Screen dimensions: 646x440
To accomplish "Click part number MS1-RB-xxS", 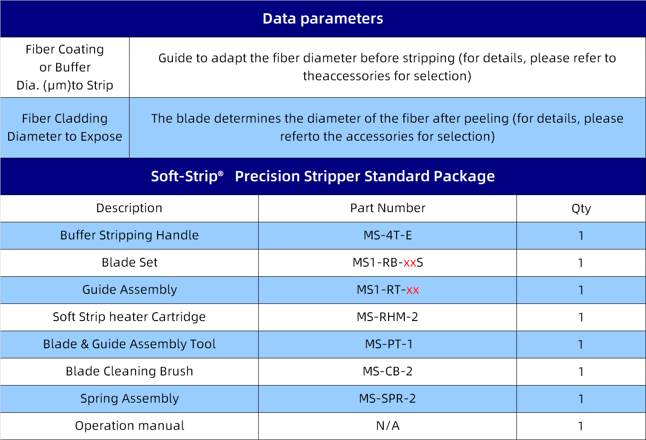I will click(388, 262).
